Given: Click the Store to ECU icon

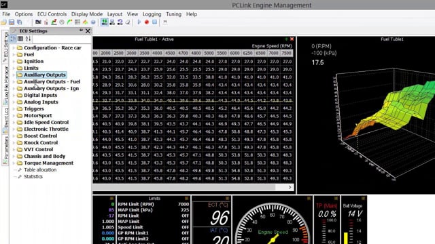Looking at the screenshot, I should [x=112, y=22].
